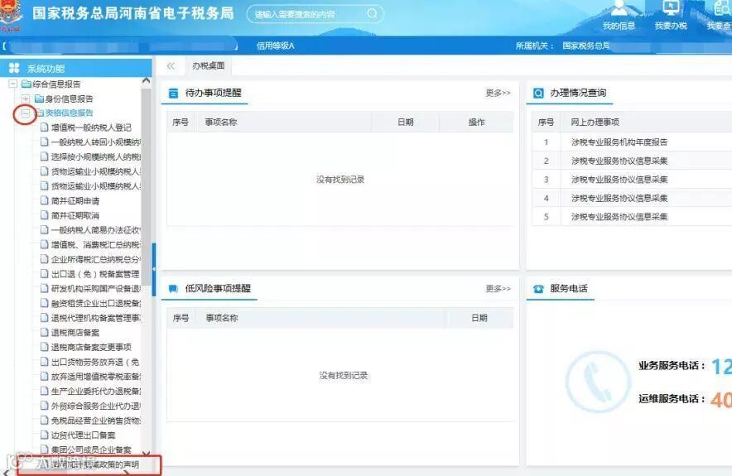
Task: Click 涉税专业服务协议信息采集 in row 5
Action: [619, 217]
